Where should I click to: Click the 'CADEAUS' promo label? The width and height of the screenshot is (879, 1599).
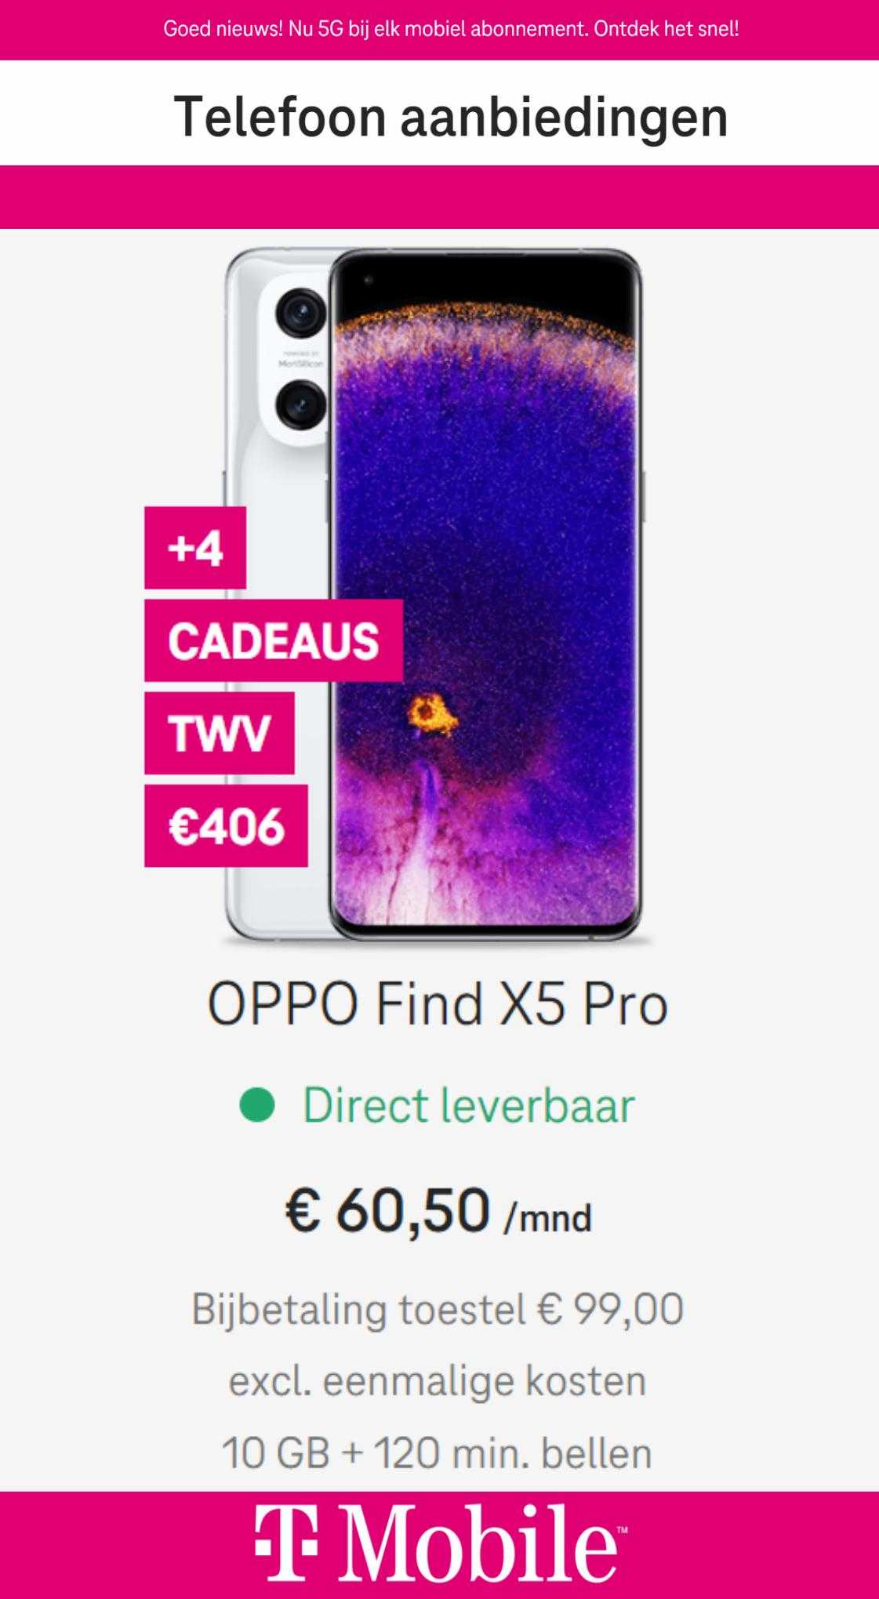click(x=274, y=640)
